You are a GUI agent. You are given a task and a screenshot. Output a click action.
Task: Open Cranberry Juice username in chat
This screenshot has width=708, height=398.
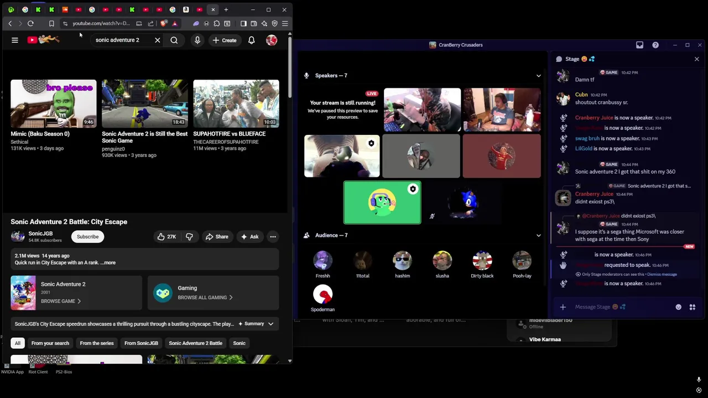[594, 194]
